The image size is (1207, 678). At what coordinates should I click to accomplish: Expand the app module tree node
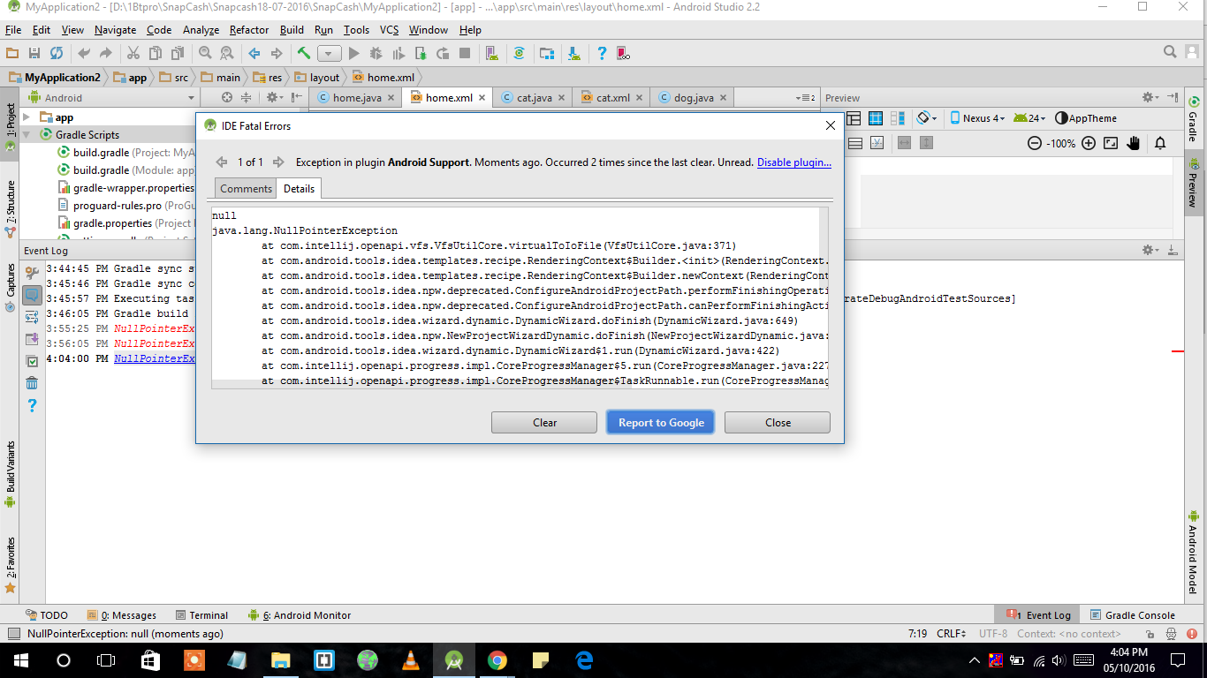coord(27,117)
